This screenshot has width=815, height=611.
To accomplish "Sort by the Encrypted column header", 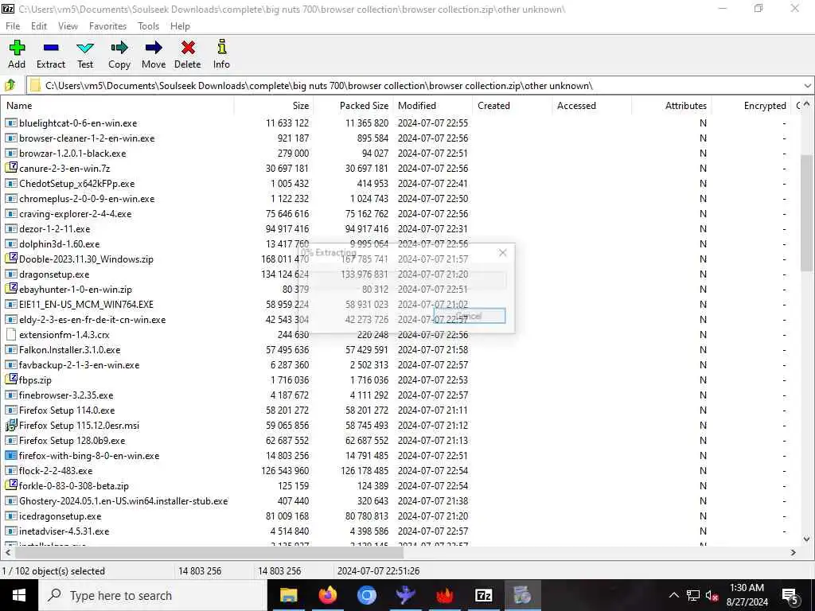I will pos(751,106).
